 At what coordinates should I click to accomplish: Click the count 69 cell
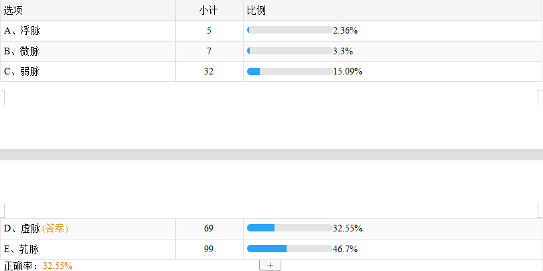[209, 229]
